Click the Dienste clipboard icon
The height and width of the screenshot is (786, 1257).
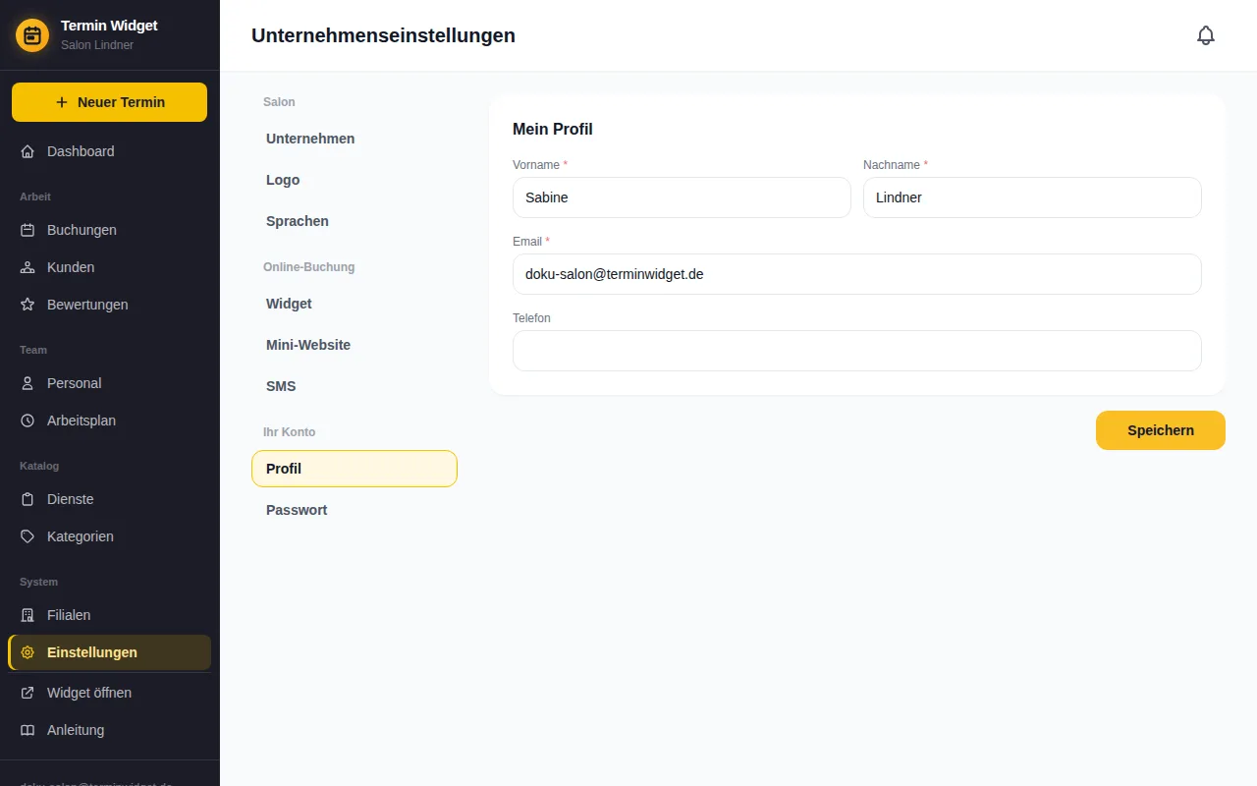(x=27, y=499)
